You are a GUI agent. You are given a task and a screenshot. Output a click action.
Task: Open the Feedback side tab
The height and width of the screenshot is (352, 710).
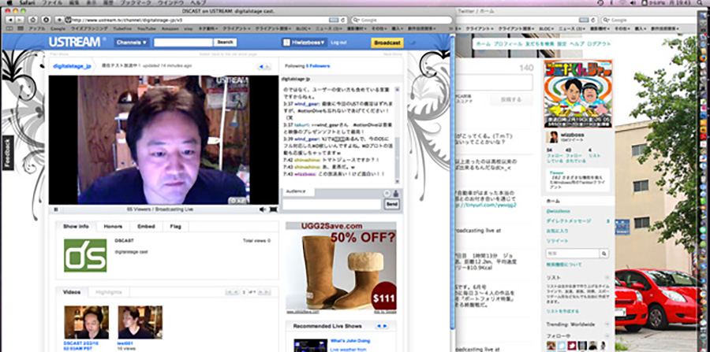pos(7,153)
